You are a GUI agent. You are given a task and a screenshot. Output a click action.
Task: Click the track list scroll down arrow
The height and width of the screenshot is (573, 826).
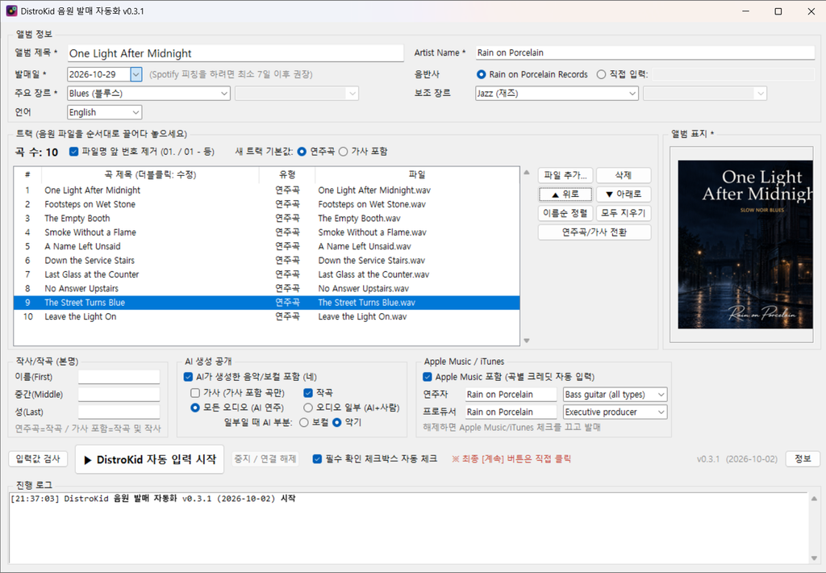(526, 341)
